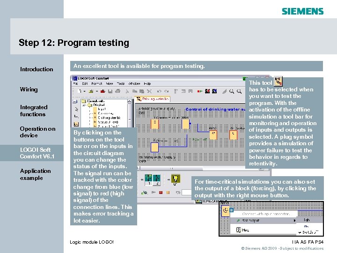Click the Cut scissors icon
This screenshot has height=253, width=337.
[127, 91]
